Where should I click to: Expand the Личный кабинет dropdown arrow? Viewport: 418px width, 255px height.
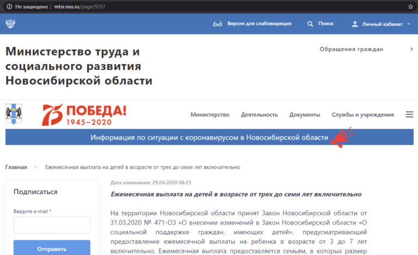click(408, 24)
